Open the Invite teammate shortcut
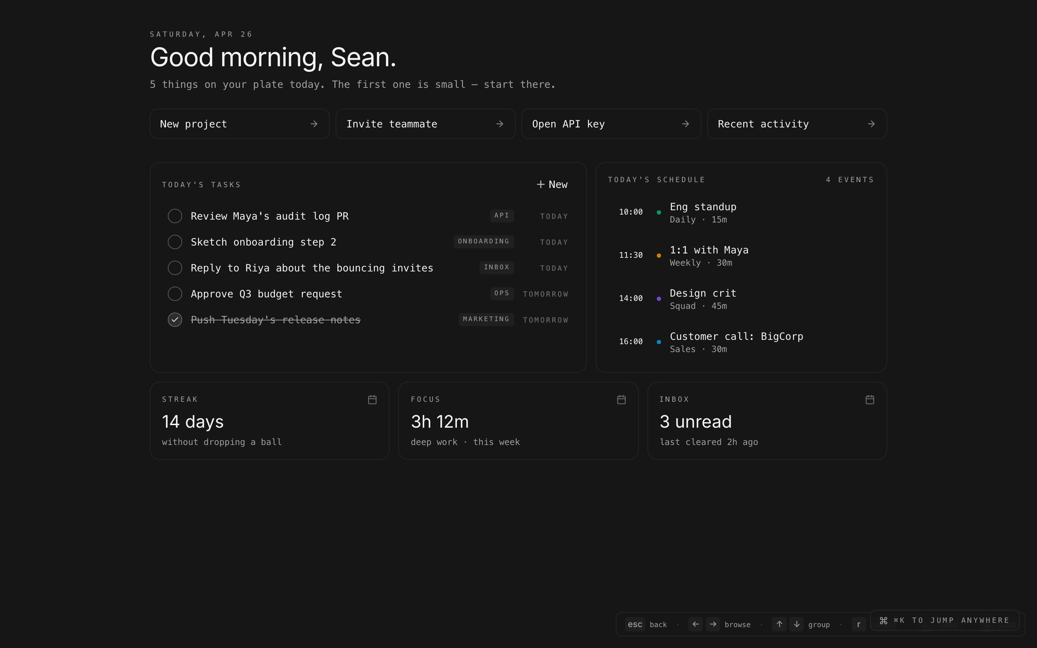Screen dimensions: 1037x648 click(425, 124)
